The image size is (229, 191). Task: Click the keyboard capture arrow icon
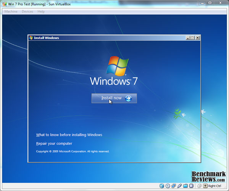205,186
